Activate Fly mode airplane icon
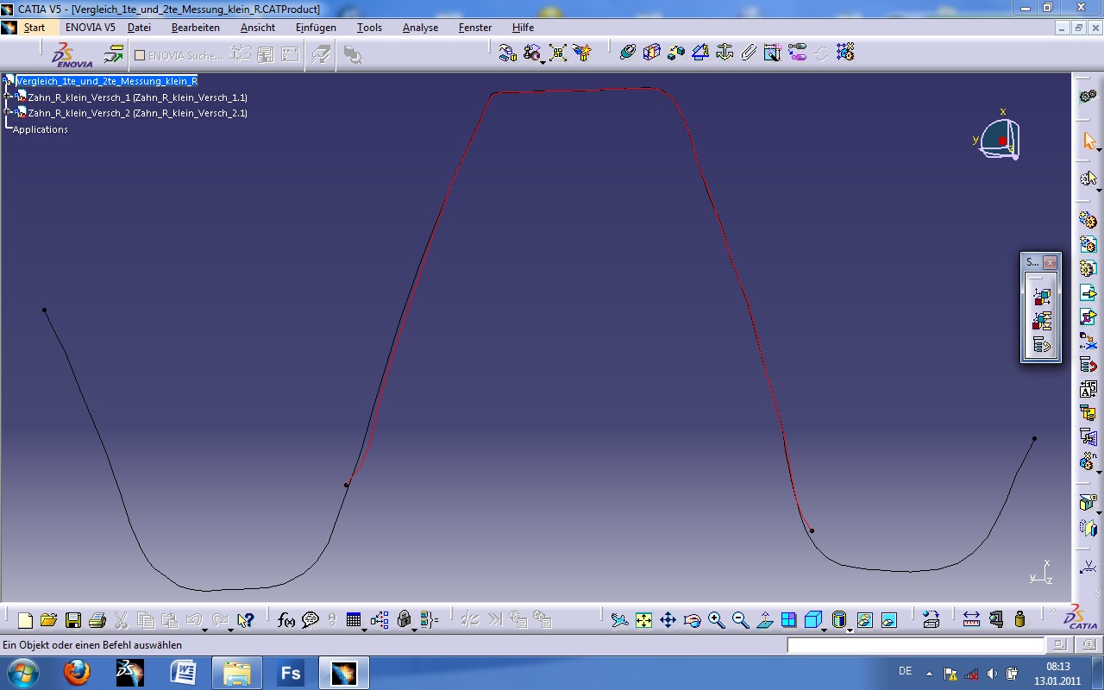Screen dimensions: 1104x690 [x=619, y=619]
